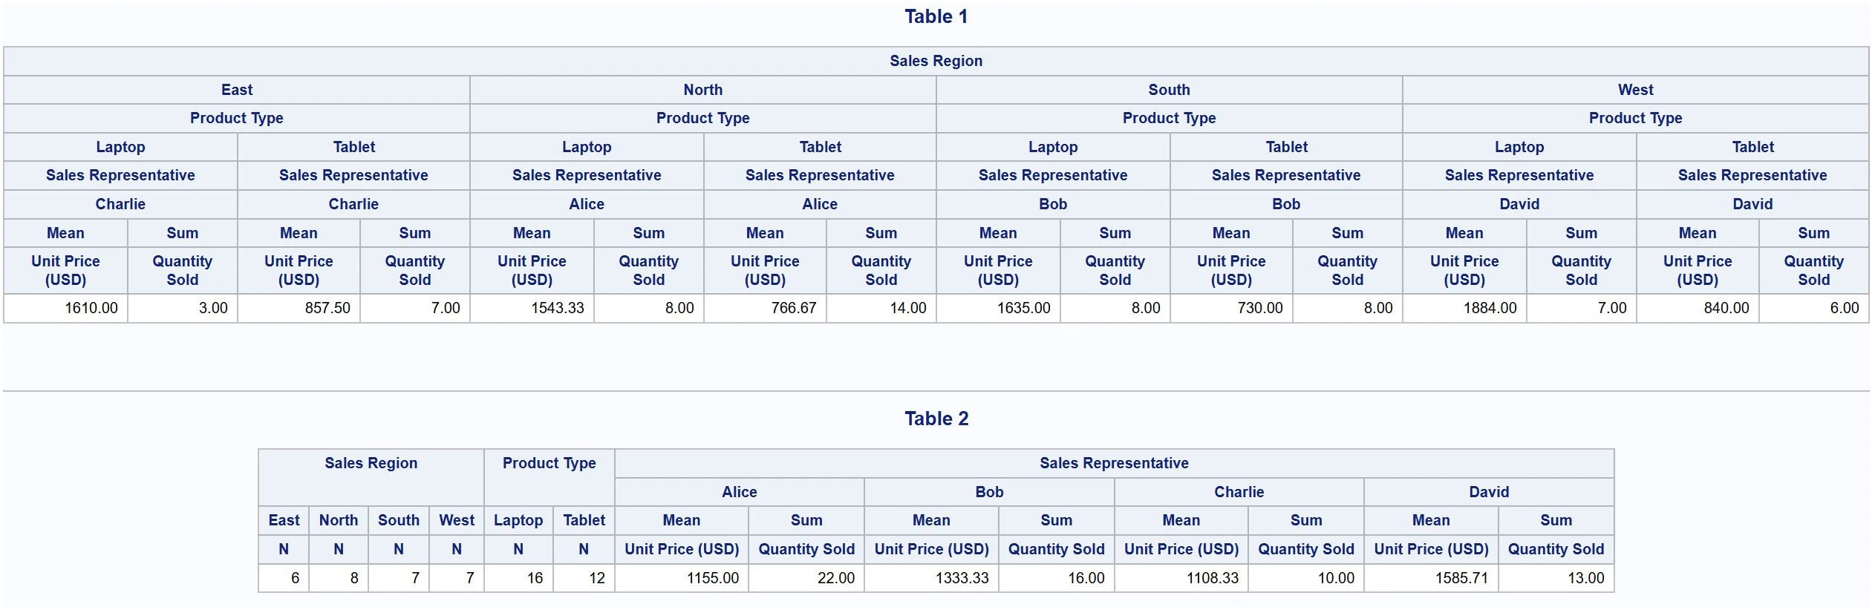Select the 1585.71 cell in Table 2
The height and width of the screenshot is (607, 1875).
tap(1431, 578)
